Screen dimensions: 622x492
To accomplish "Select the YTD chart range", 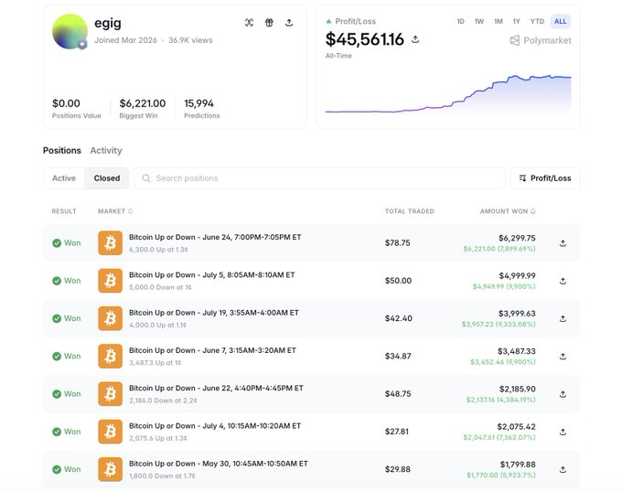I will coord(537,21).
